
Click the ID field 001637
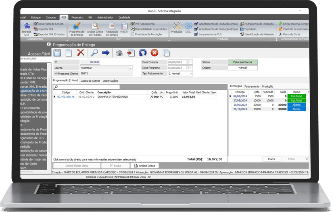(90, 62)
